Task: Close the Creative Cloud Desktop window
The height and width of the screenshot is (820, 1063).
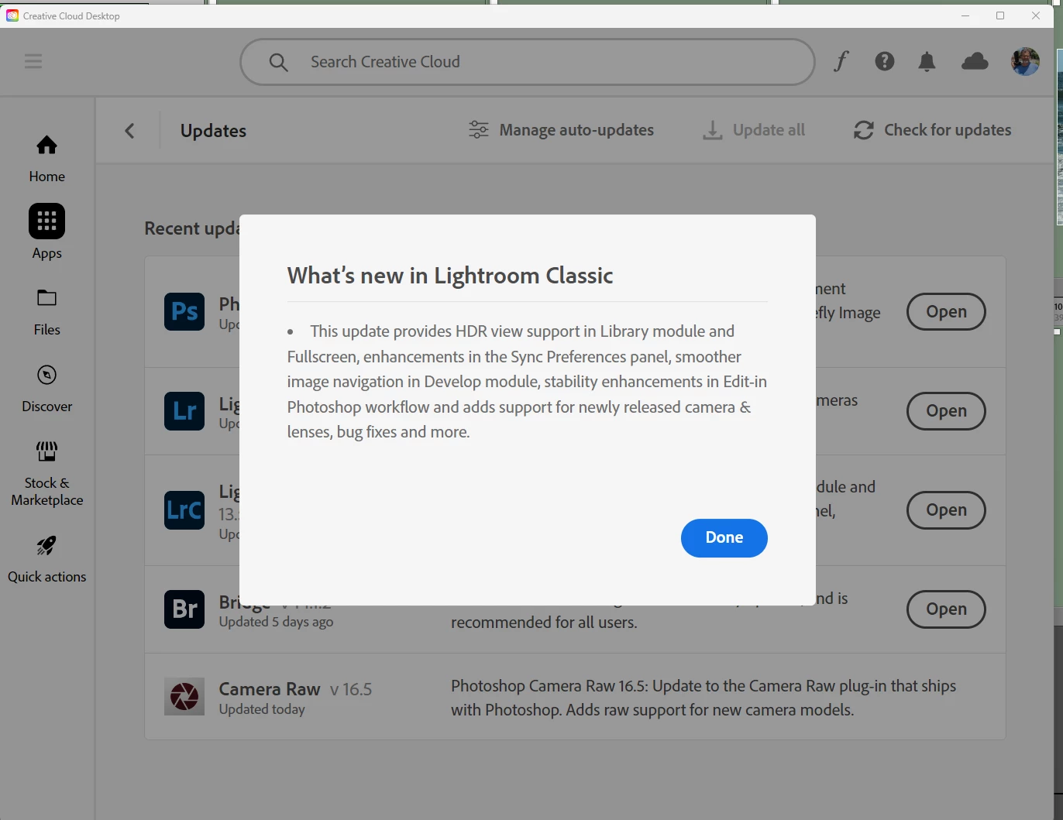Action: pos(1036,15)
